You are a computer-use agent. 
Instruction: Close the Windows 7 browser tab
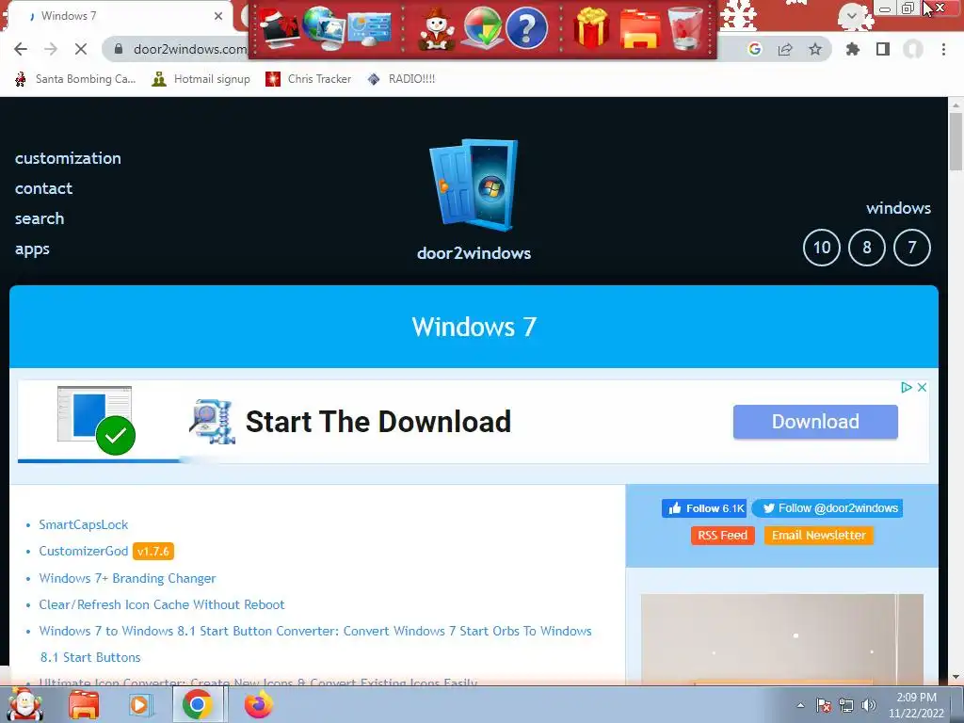[218, 16]
